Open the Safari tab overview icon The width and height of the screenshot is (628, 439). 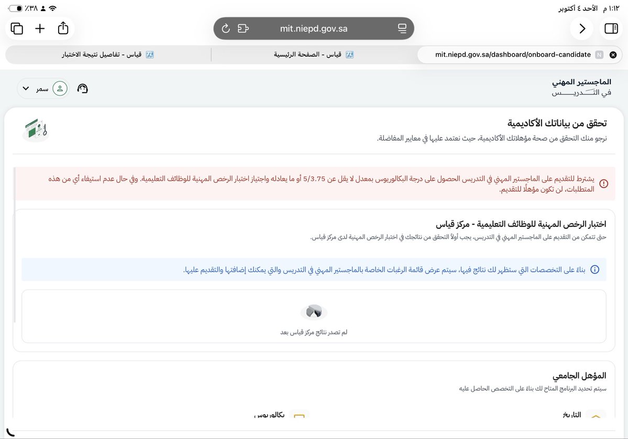(17, 28)
